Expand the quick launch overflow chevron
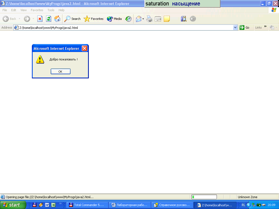The width and height of the screenshot is (279, 209). 60,204
